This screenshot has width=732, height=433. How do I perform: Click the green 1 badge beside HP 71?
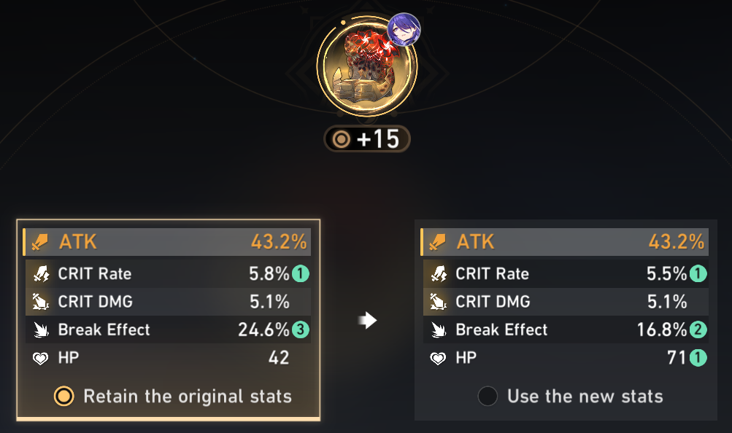tap(698, 358)
